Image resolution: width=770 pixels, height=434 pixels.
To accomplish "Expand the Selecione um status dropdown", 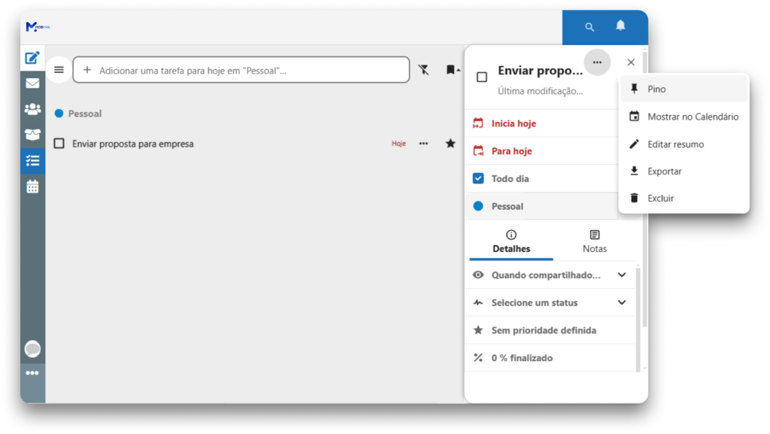I will tap(621, 302).
